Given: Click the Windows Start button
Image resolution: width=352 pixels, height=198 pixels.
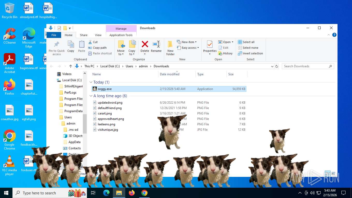Looking at the screenshot, I should (6, 193).
